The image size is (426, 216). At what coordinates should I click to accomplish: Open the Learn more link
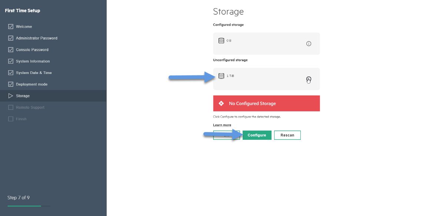[222, 125]
